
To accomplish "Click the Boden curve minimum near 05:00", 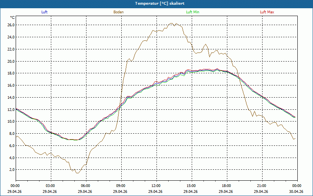I will (x=77, y=173).
